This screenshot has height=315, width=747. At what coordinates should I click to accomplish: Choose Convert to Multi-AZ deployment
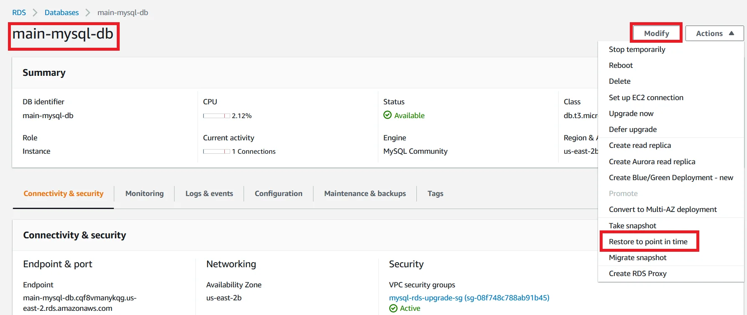pyautogui.click(x=662, y=209)
